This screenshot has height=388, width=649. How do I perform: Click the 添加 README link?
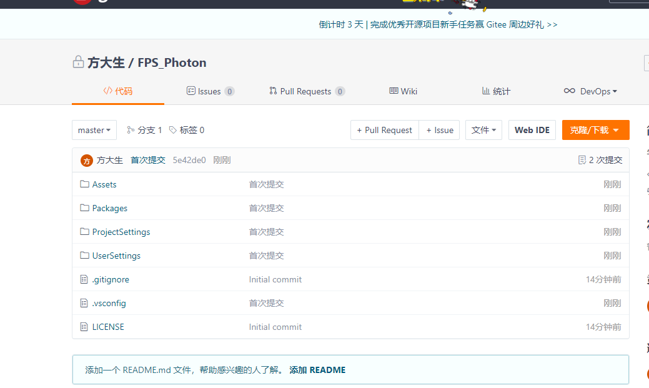(317, 370)
